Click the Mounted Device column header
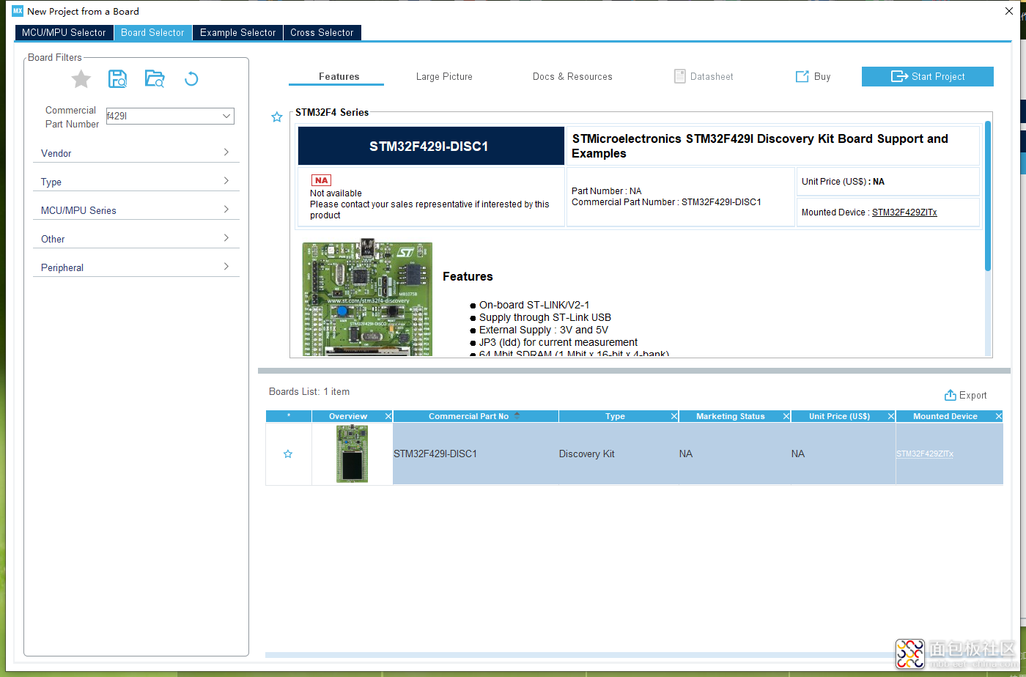 pyautogui.click(x=945, y=416)
